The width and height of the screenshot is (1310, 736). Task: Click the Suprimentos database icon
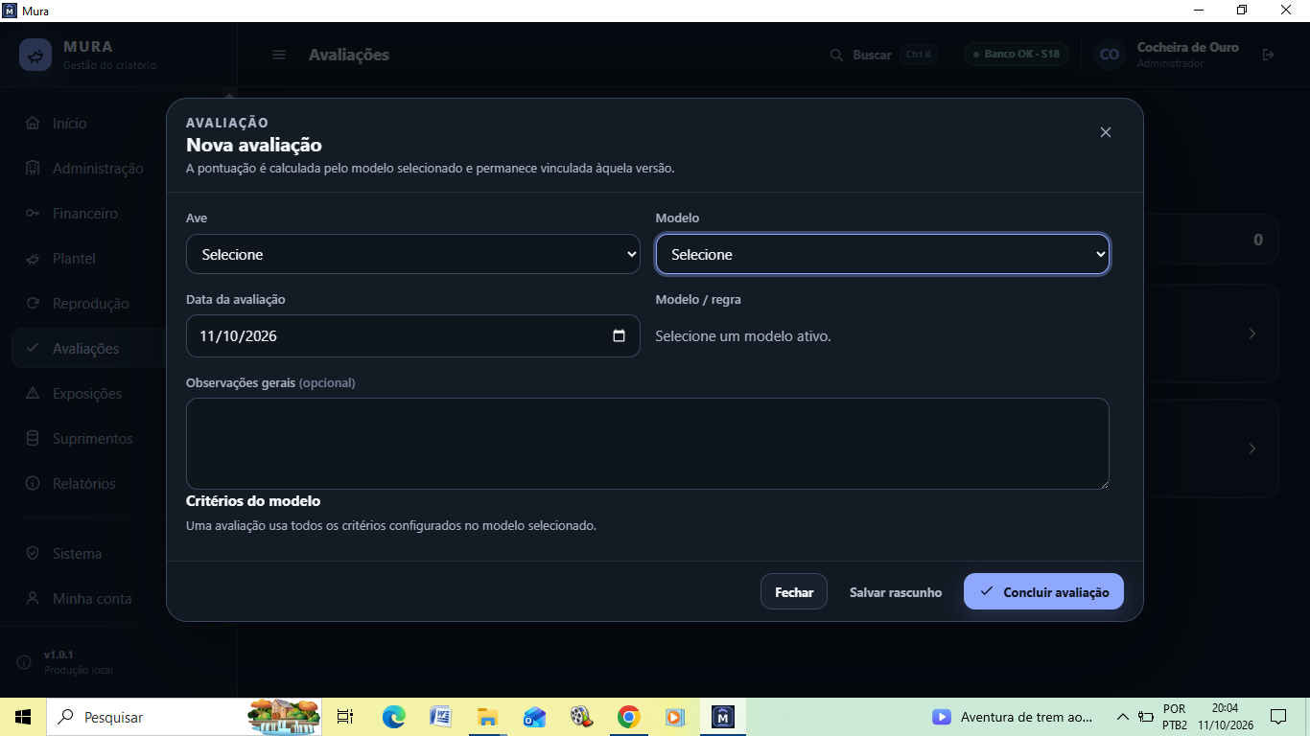click(x=33, y=439)
